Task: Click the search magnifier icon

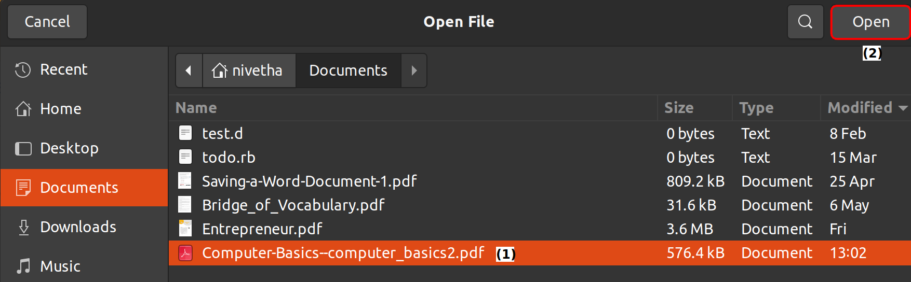Action: (x=805, y=22)
